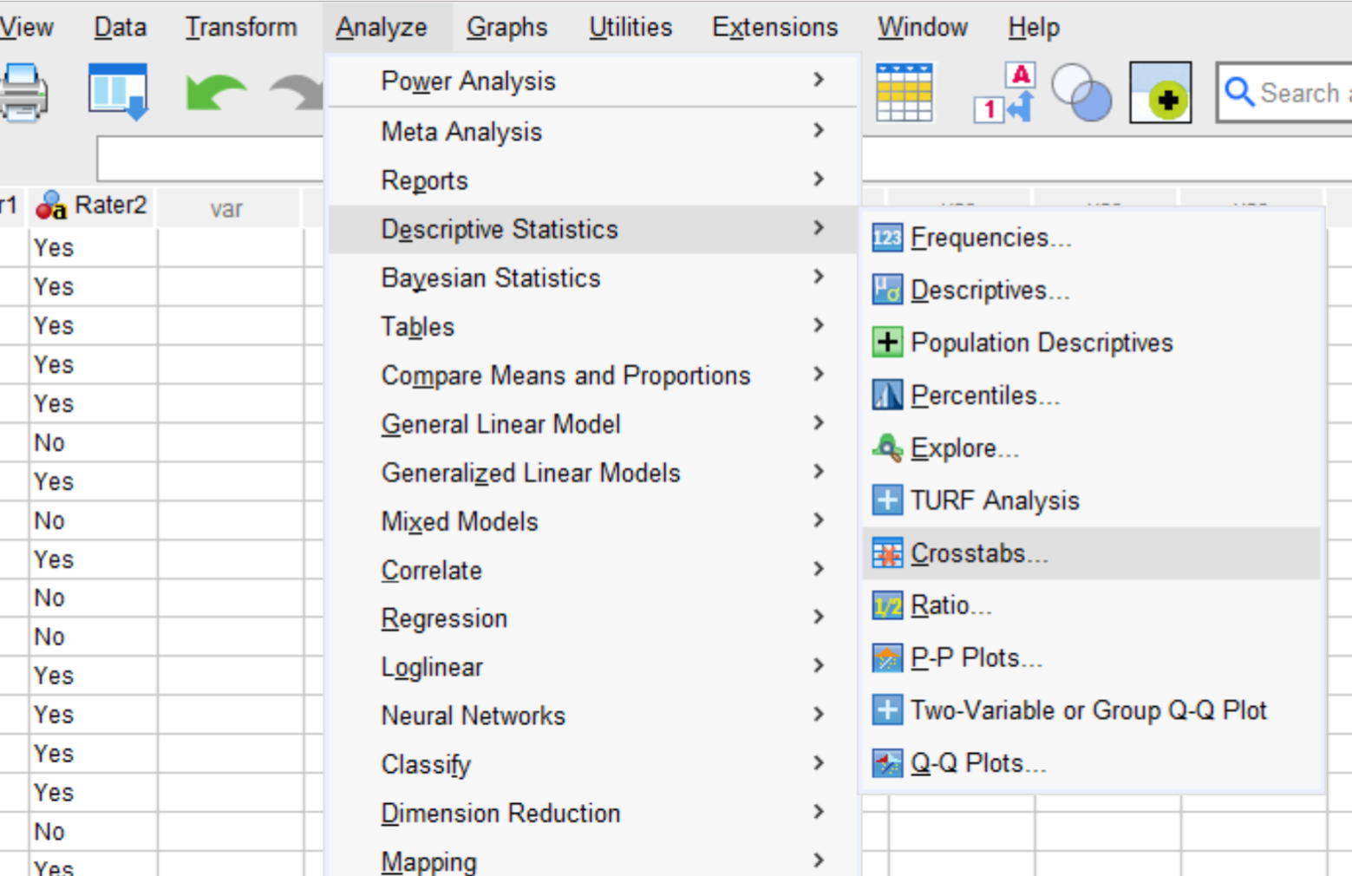Open the Explore dialog
1352x876 pixels.
(x=964, y=448)
